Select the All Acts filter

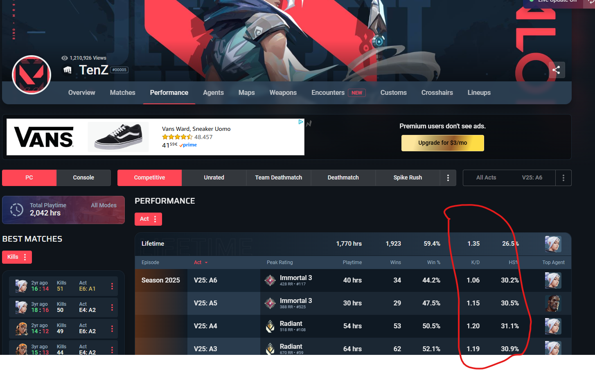click(x=486, y=178)
